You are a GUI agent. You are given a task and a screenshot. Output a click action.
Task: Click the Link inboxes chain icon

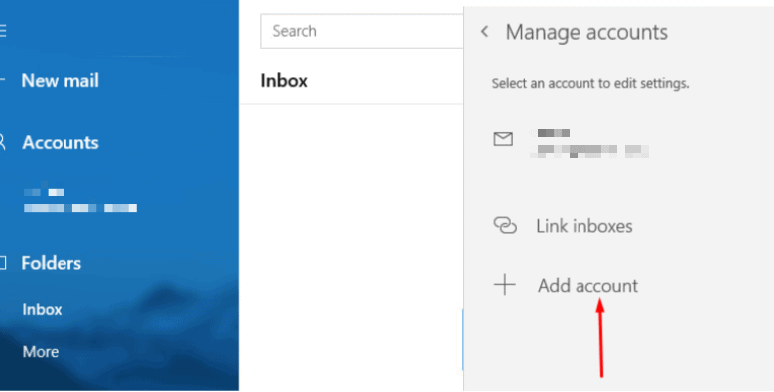click(505, 225)
